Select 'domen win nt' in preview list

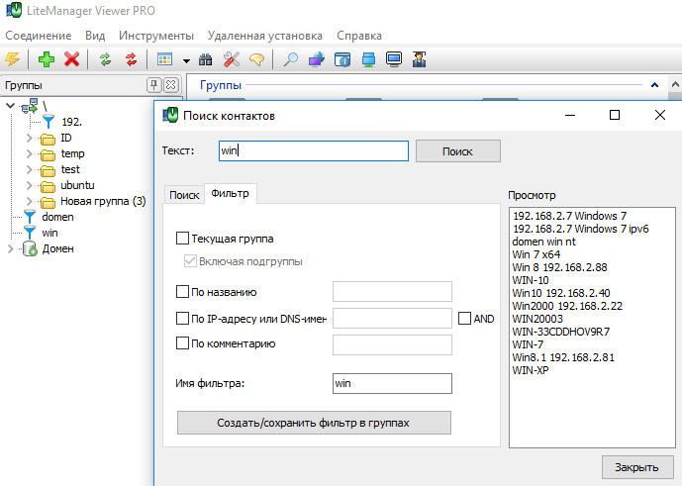(x=544, y=242)
